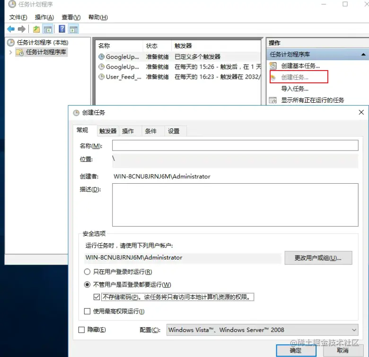Click the 触发器 column header
Screen dimensions: 369x357
(183, 45)
